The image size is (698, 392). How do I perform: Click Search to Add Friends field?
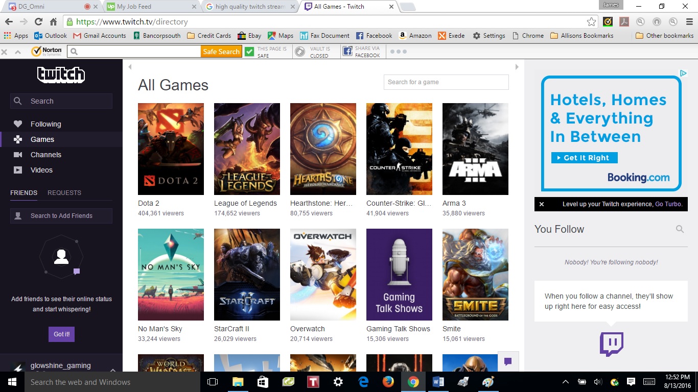61,216
